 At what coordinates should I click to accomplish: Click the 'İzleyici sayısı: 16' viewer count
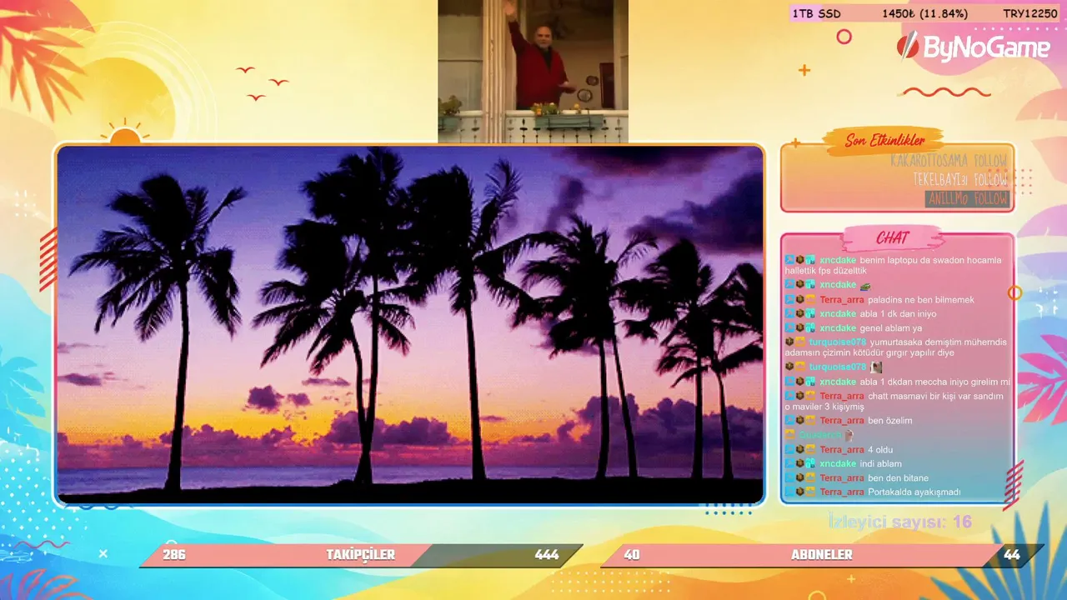pyautogui.click(x=900, y=522)
